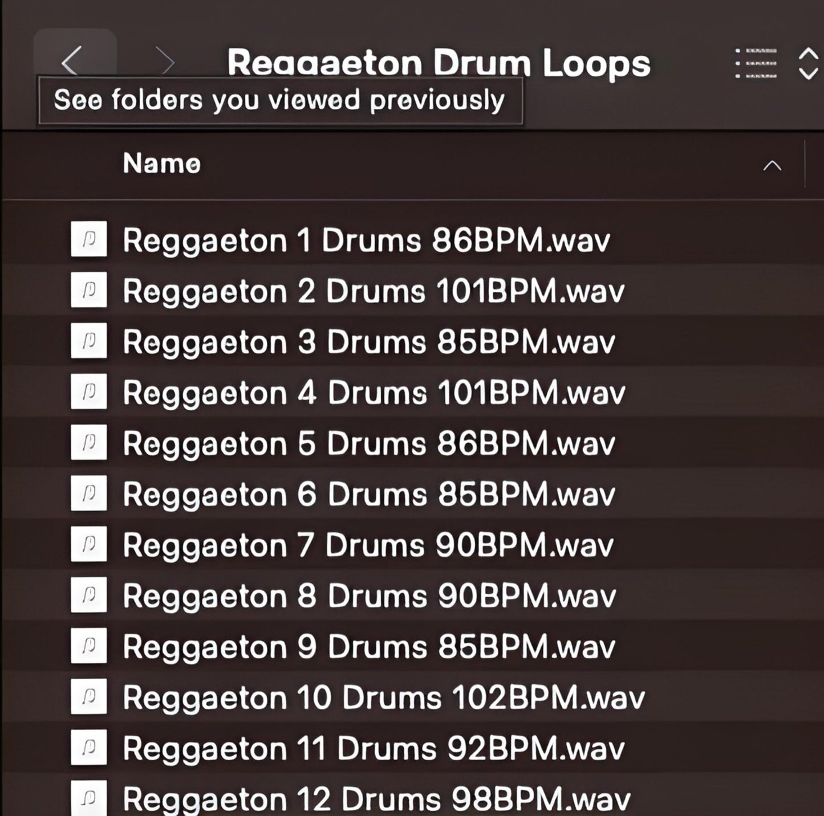Click audio file icon of Reggaeton 8 Drums
824x816 pixels.
point(88,594)
